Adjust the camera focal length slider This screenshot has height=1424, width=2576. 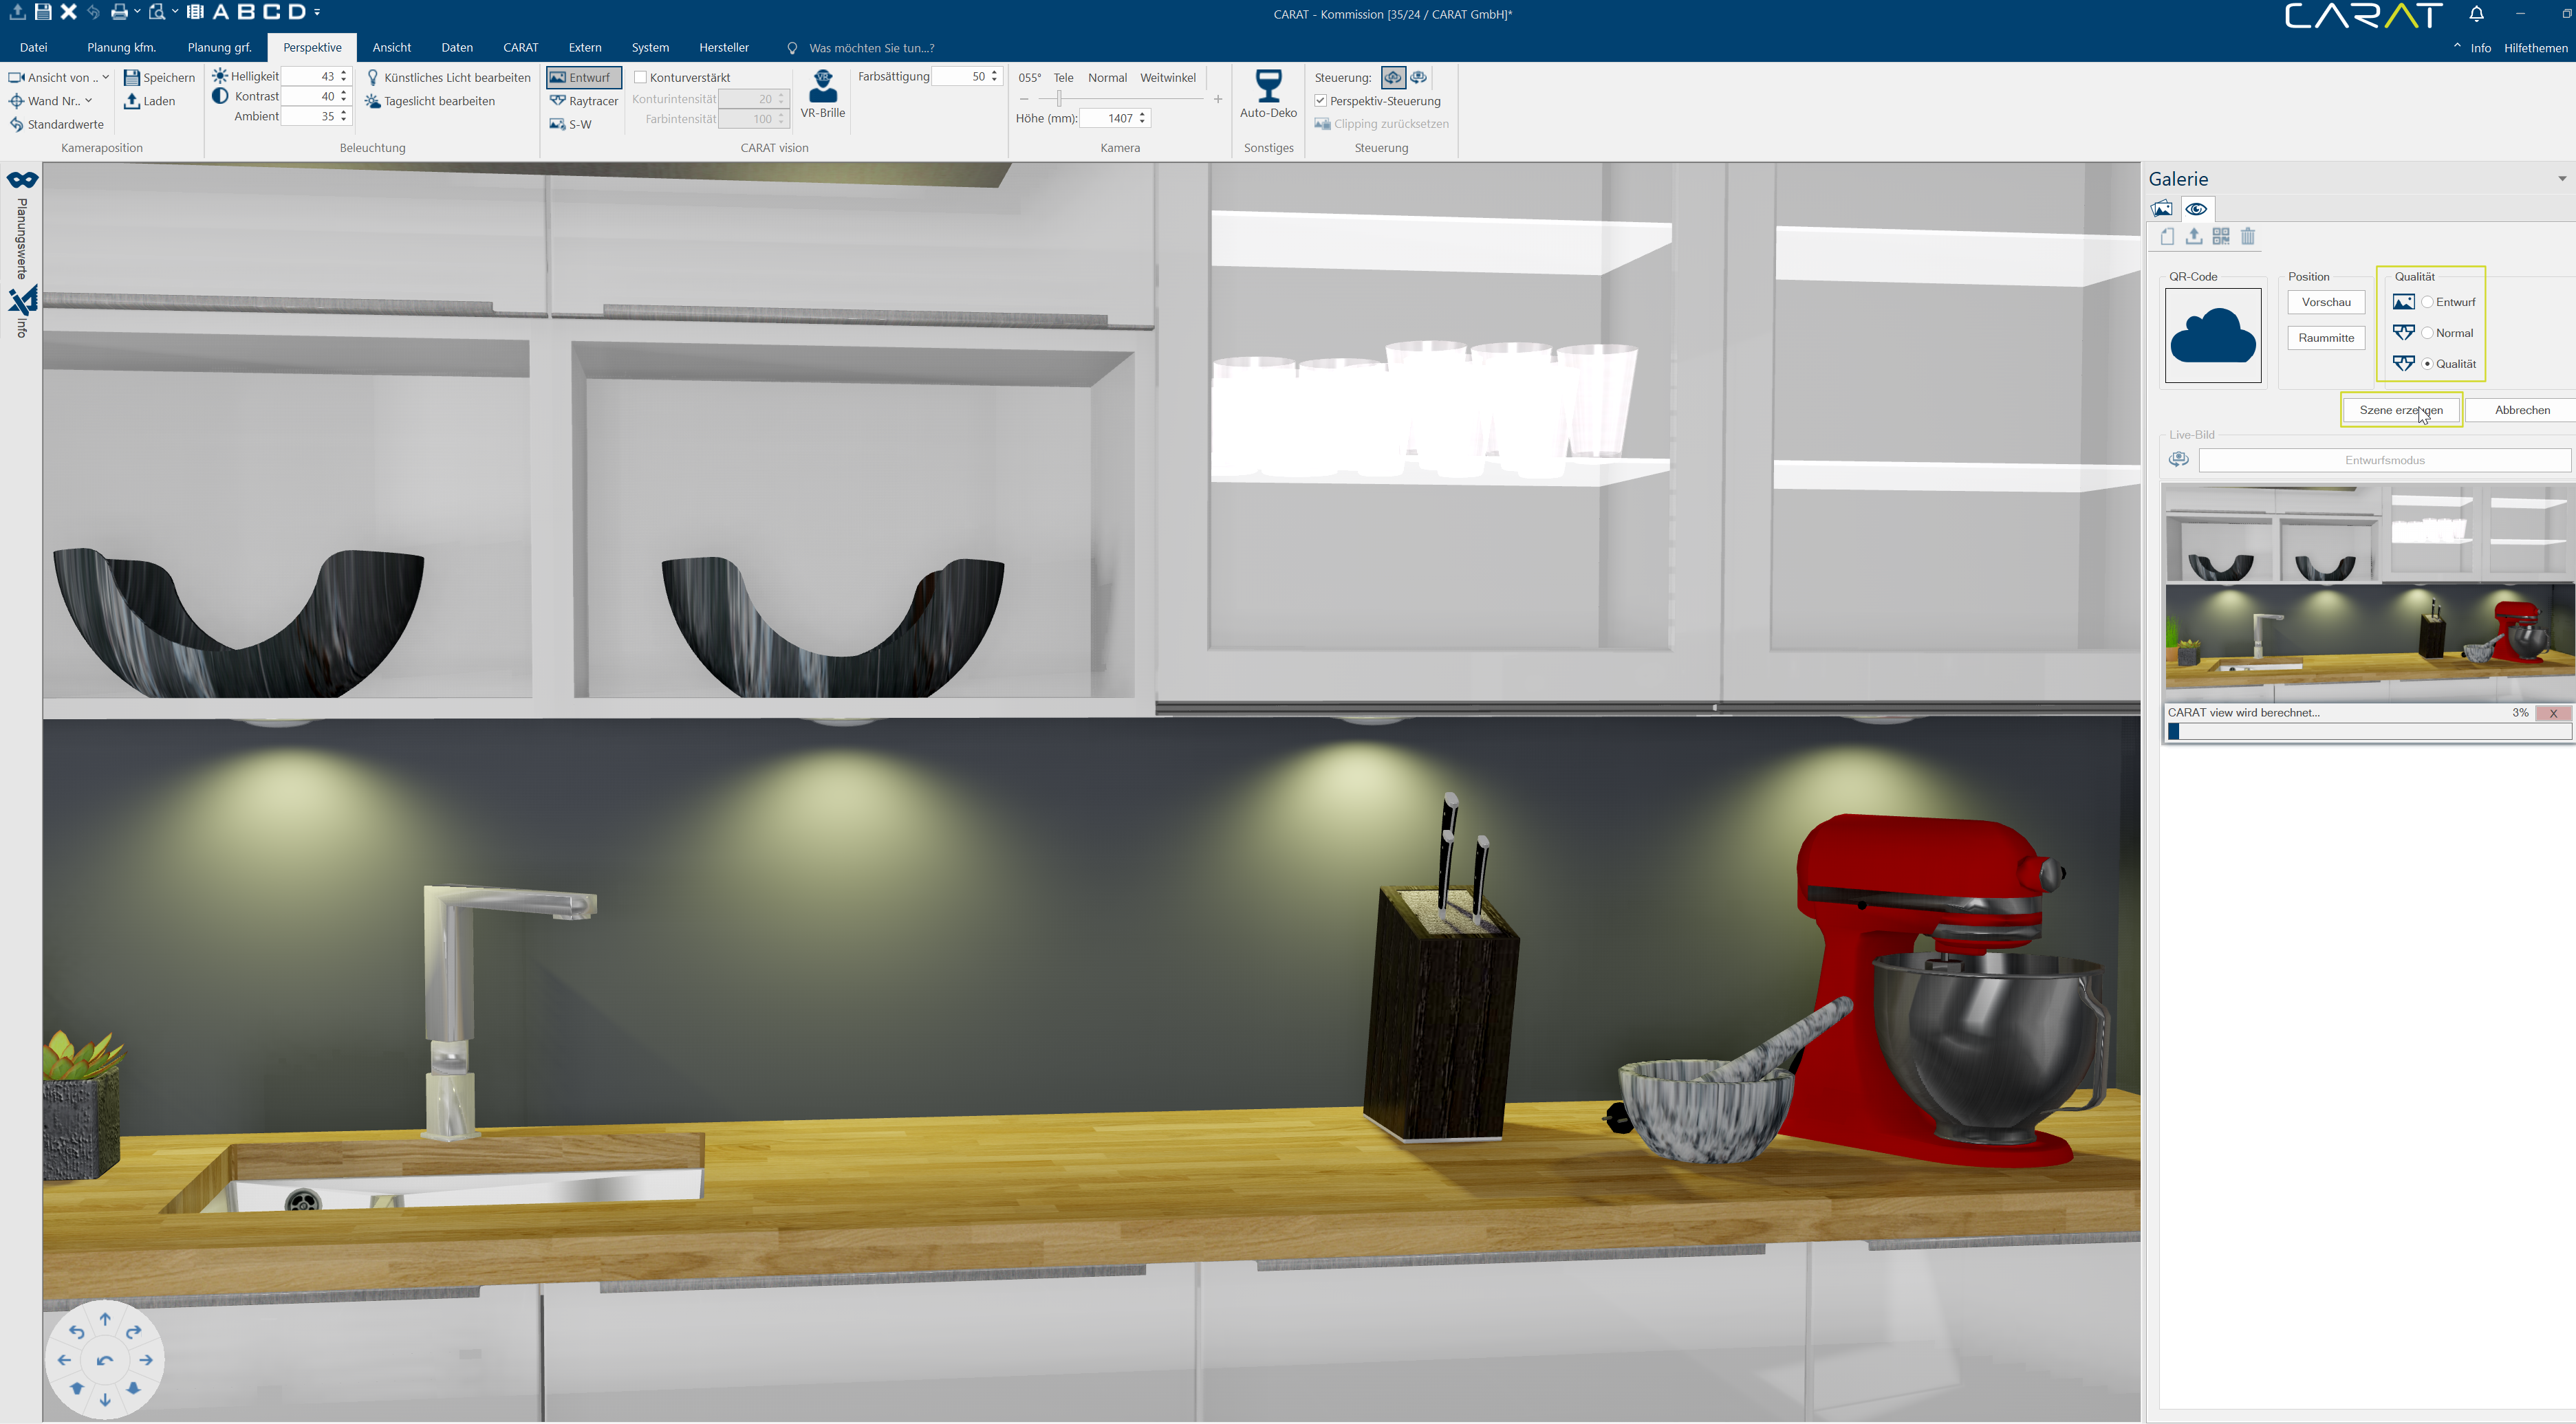1059,99
